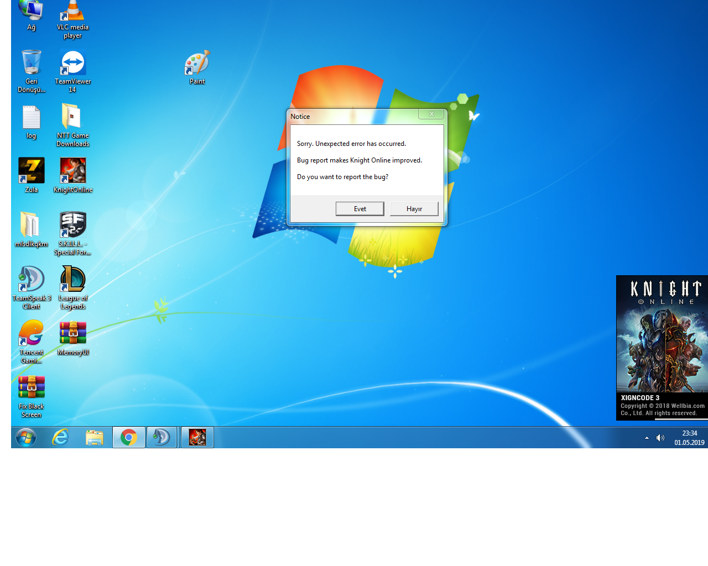Switch to TeamSpeak on the taskbar

point(162,438)
